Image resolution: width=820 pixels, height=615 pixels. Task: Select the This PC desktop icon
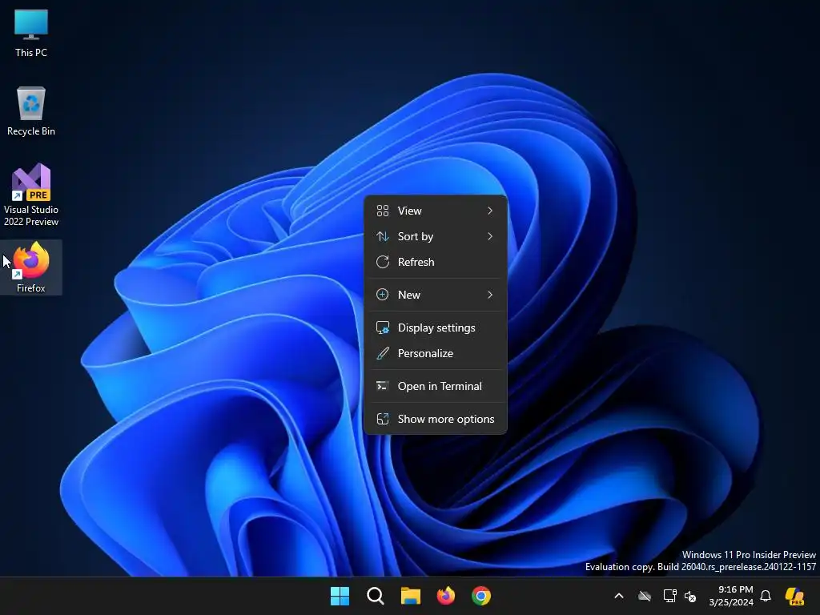[x=31, y=33]
